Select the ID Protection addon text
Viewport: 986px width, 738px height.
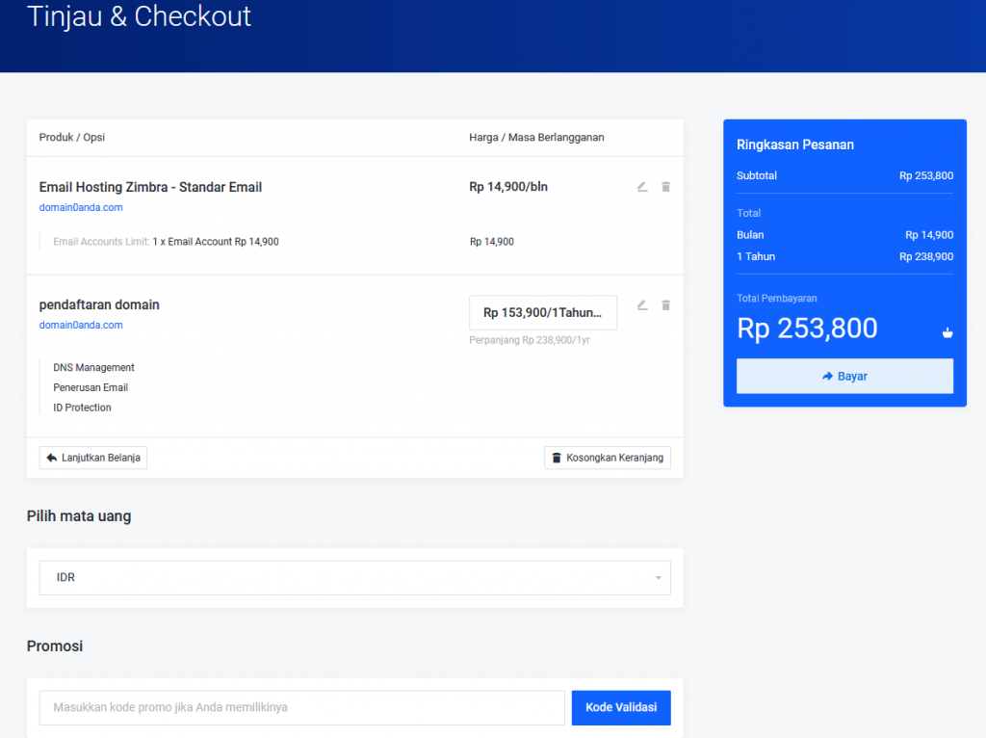(x=82, y=408)
